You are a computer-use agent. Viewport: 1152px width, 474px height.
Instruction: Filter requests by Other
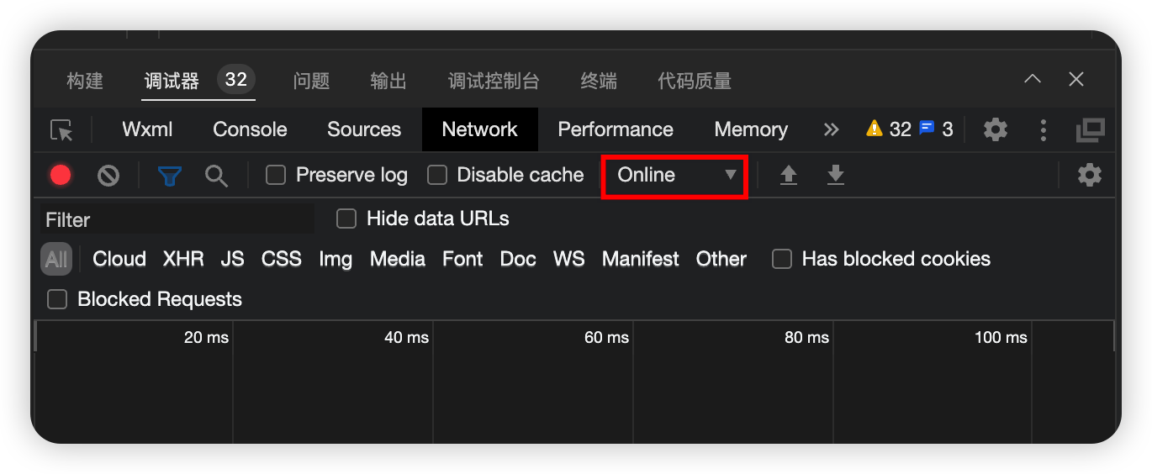click(721, 259)
